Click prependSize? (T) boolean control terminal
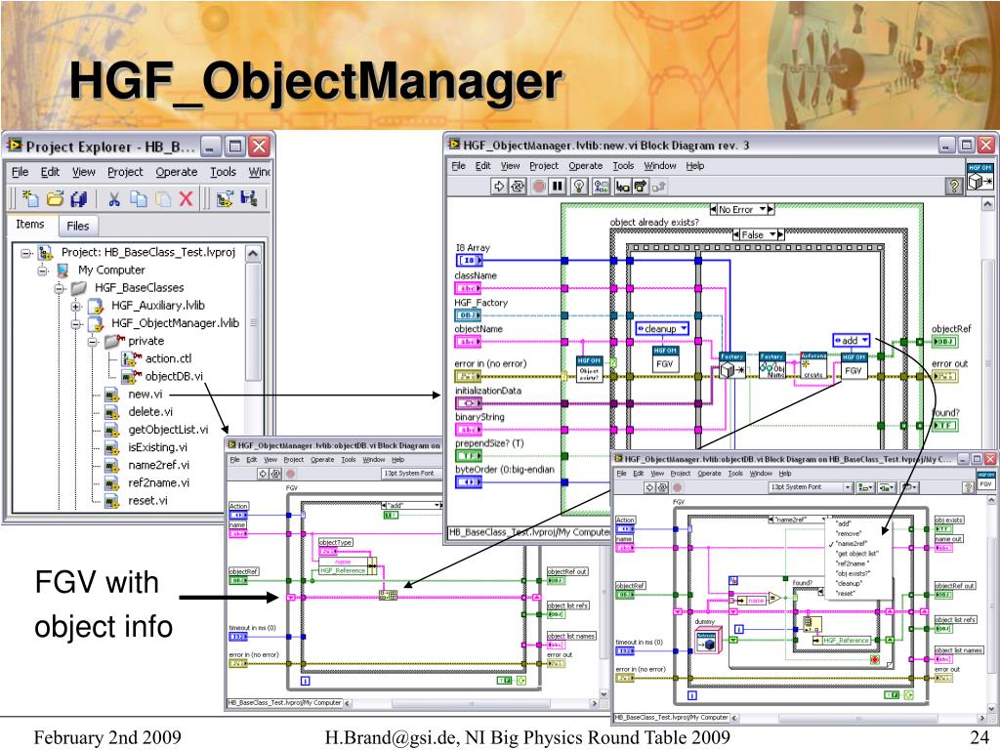Viewport: 1000px width, 750px height. (469, 456)
